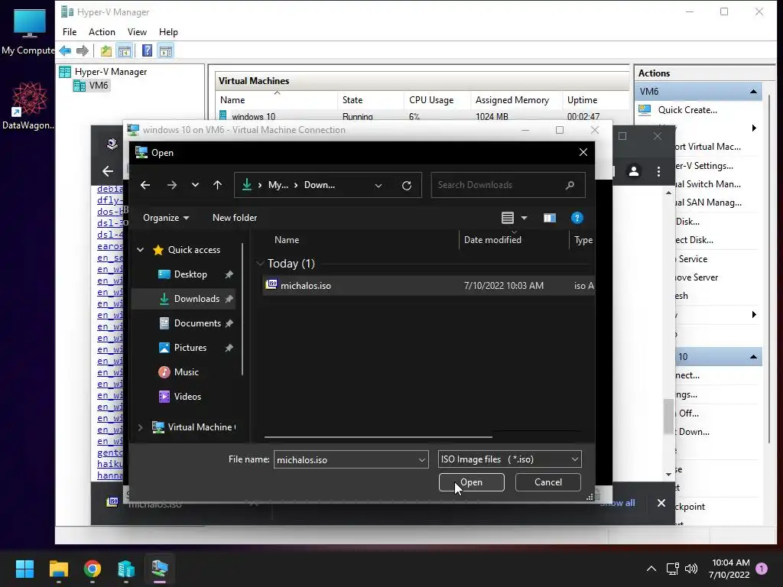
Task: Open view options dropdown arrow
Action: coord(524,218)
